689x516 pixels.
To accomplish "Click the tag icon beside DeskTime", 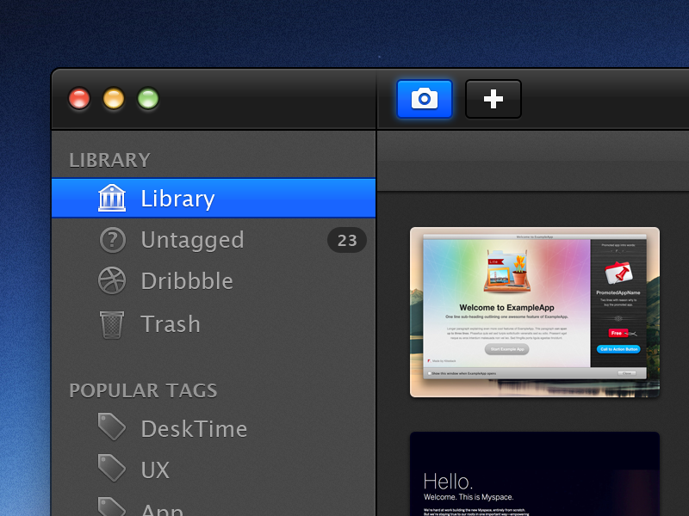I will [112, 427].
